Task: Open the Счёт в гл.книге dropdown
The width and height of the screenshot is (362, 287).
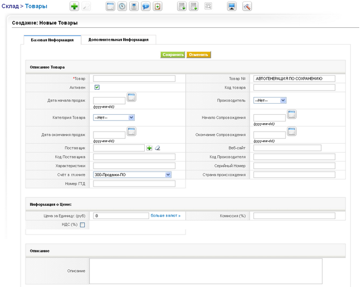Action: coord(133,174)
